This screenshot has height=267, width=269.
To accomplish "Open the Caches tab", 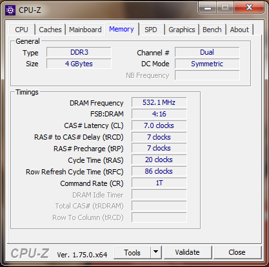I will (50, 30).
